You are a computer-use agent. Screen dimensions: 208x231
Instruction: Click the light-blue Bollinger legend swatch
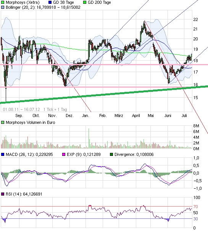(3, 7)
